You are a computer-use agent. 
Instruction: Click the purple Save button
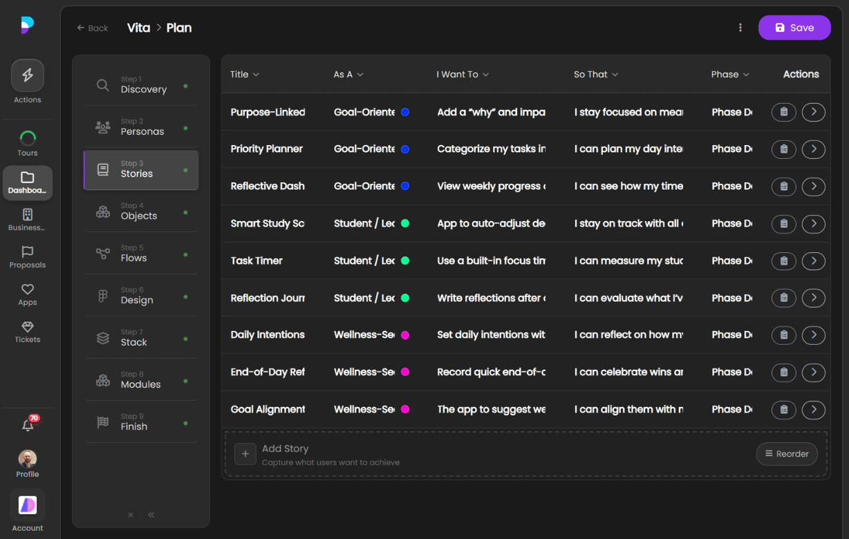[x=794, y=28]
